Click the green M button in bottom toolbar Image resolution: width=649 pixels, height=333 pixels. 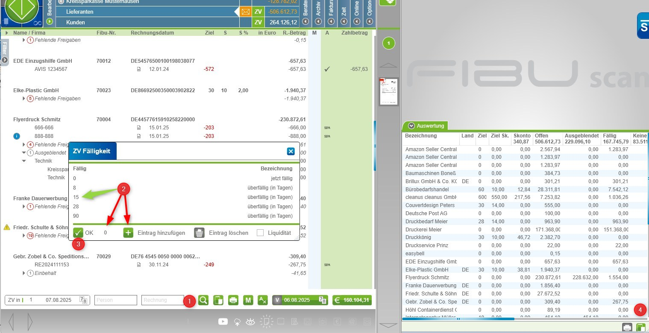248,300
